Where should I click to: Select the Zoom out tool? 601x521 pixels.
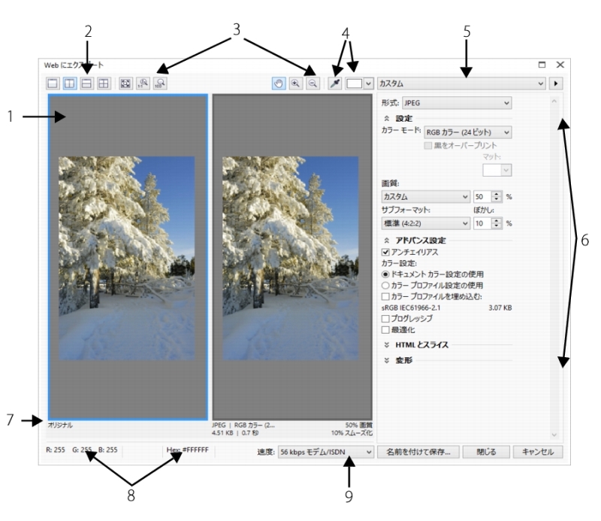point(312,83)
